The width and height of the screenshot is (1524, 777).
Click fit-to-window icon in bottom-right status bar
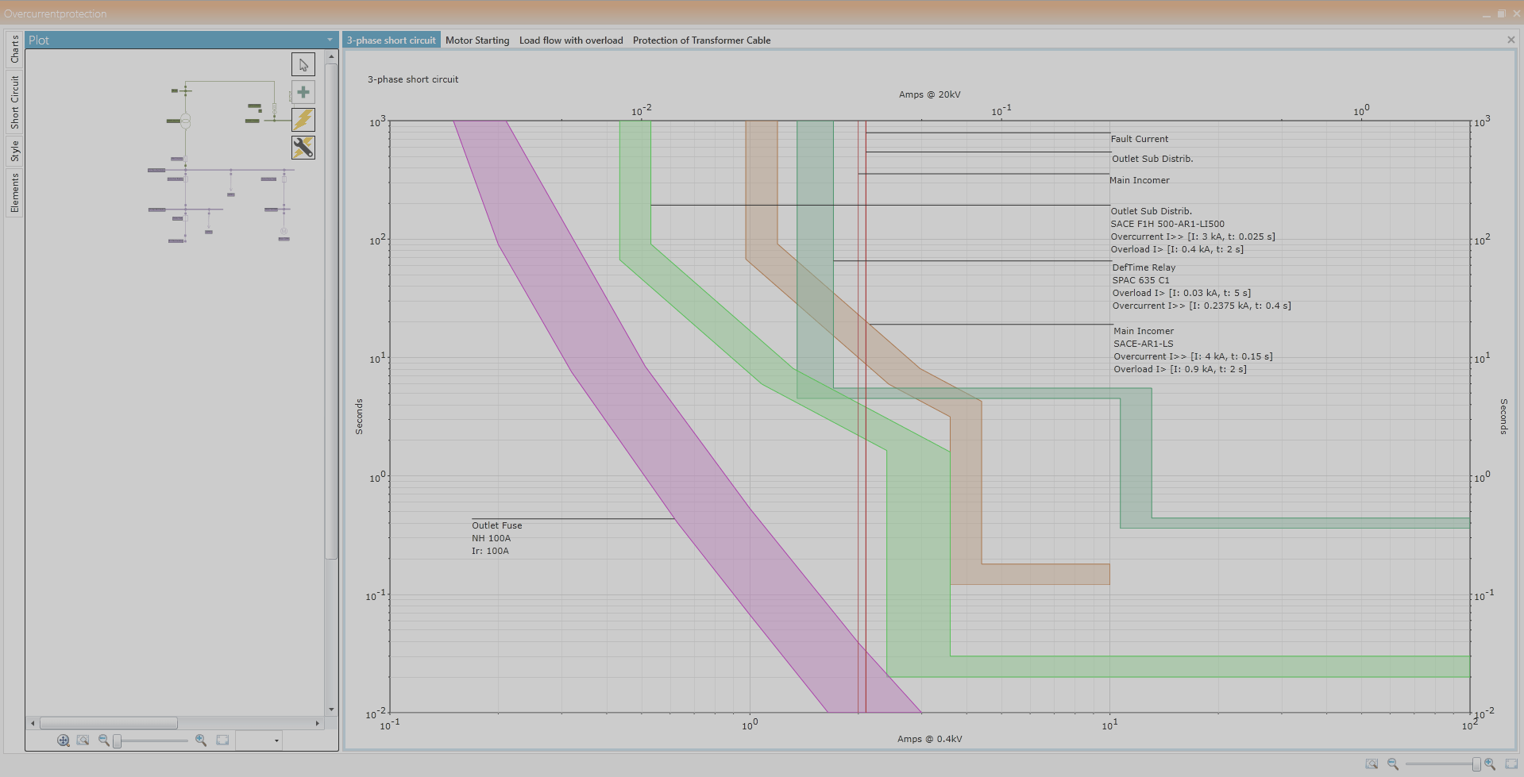1511,764
